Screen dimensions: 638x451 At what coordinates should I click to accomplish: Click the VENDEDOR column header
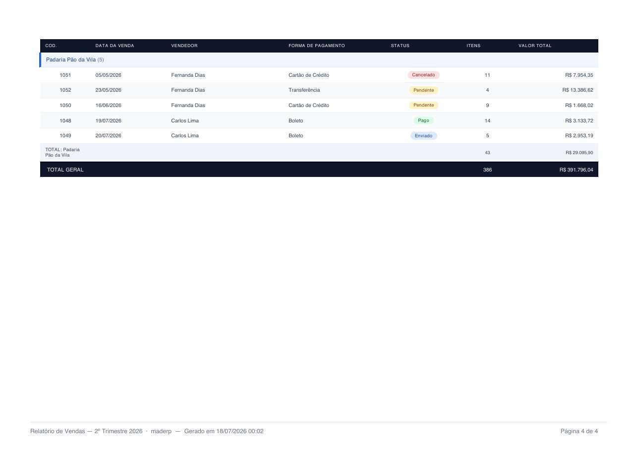point(184,46)
